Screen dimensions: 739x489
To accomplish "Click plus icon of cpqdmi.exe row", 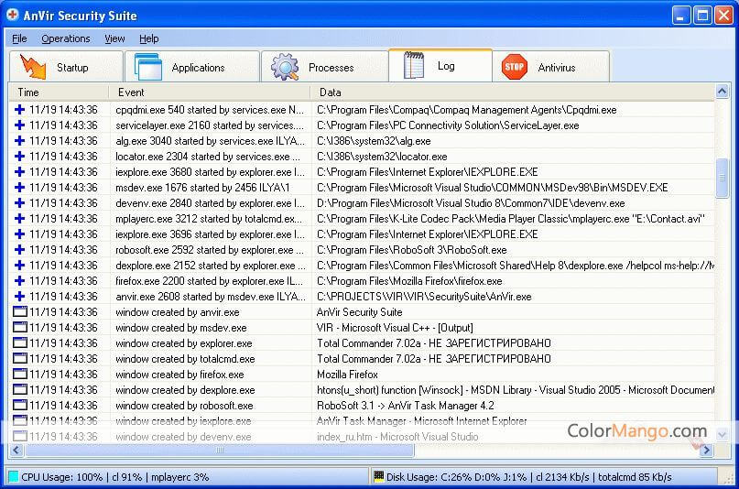I will tap(19, 109).
